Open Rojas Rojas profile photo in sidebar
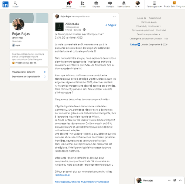This screenshot has height=184, width=185. click(x=18, y=24)
